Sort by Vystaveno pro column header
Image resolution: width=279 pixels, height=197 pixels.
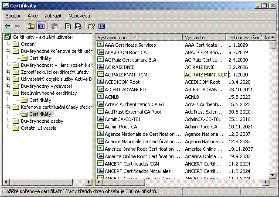pyautogui.click(x=139, y=38)
